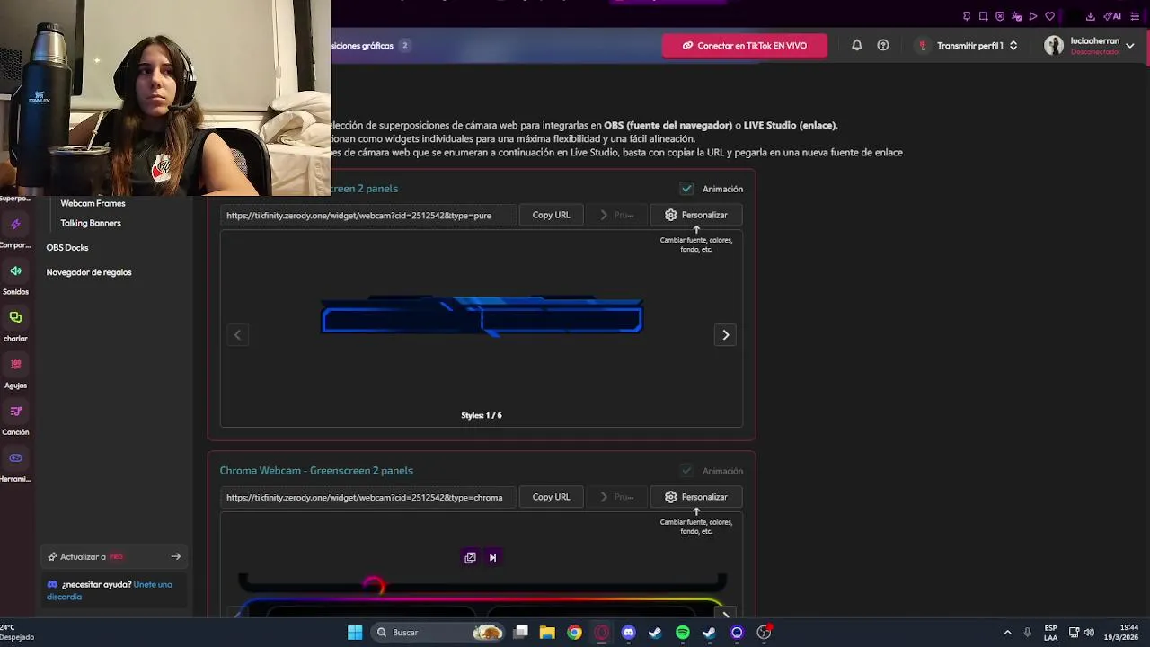Click Conectar en TikTok EN VIVO button

(x=744, y=45)
